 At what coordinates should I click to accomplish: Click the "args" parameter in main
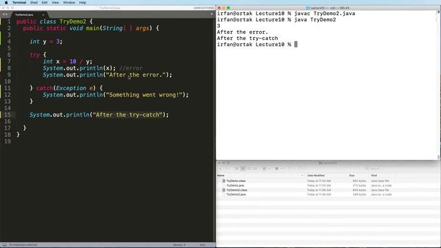(x=143, y=28)
